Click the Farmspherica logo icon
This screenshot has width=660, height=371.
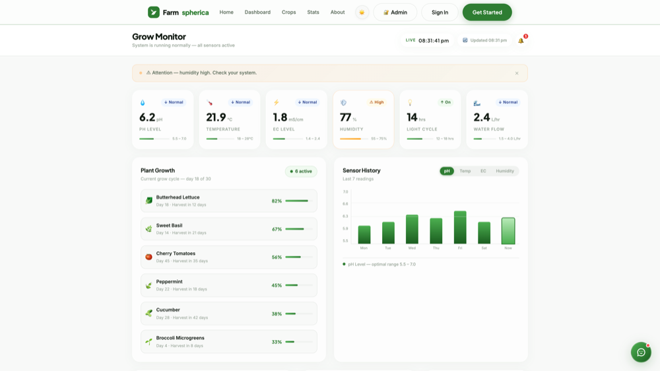click(154, 12)
